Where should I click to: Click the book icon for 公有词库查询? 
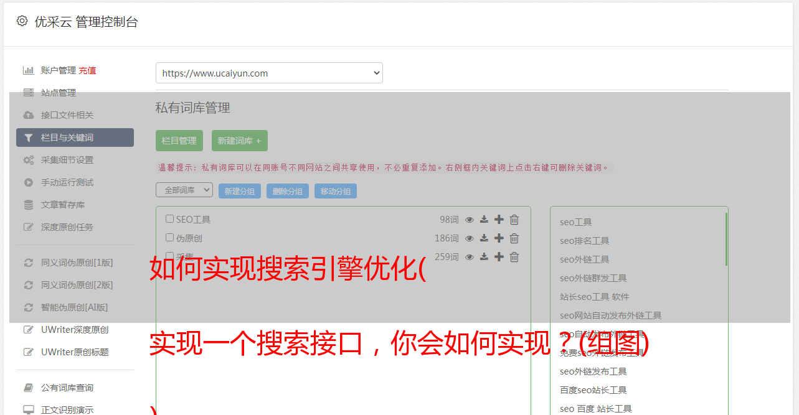click(28, 388)
